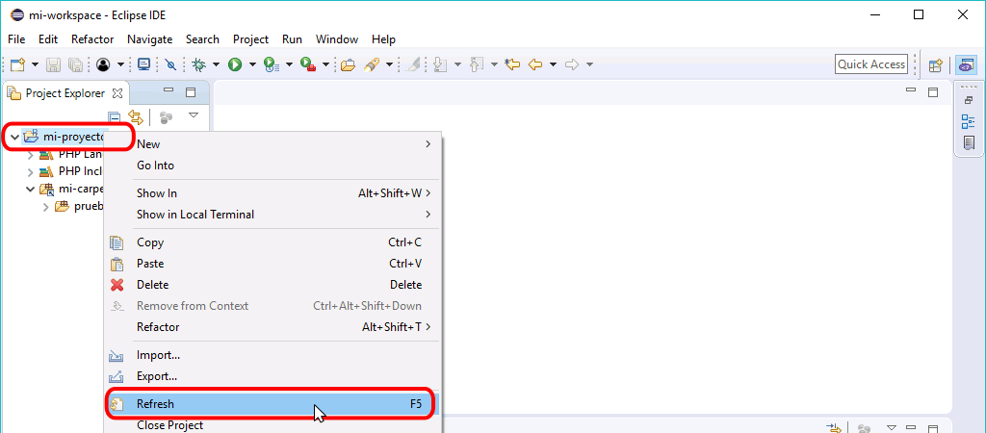This screenshot has height=433, width=986.
Task: Click the Back navigation arrow icon
Action: pyautogui.click(x=535, y=64)
